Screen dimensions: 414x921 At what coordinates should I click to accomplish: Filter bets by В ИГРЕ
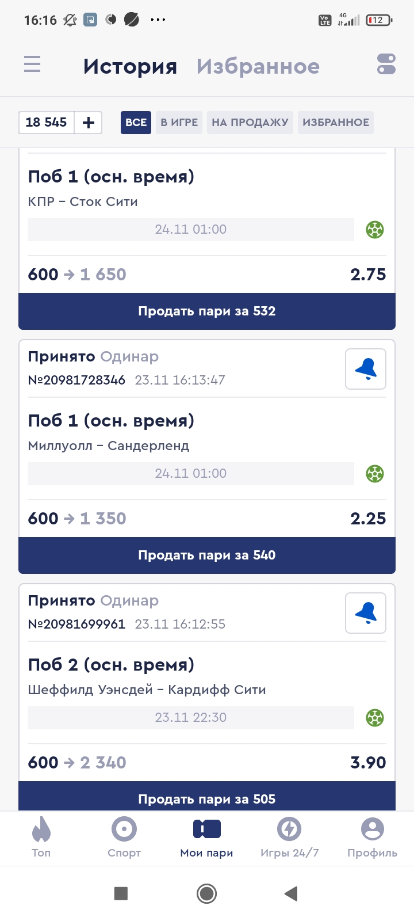[179, 123]
